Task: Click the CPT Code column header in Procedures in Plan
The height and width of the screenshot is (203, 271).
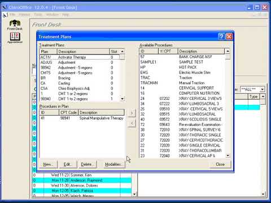Action: pos(68,112)
